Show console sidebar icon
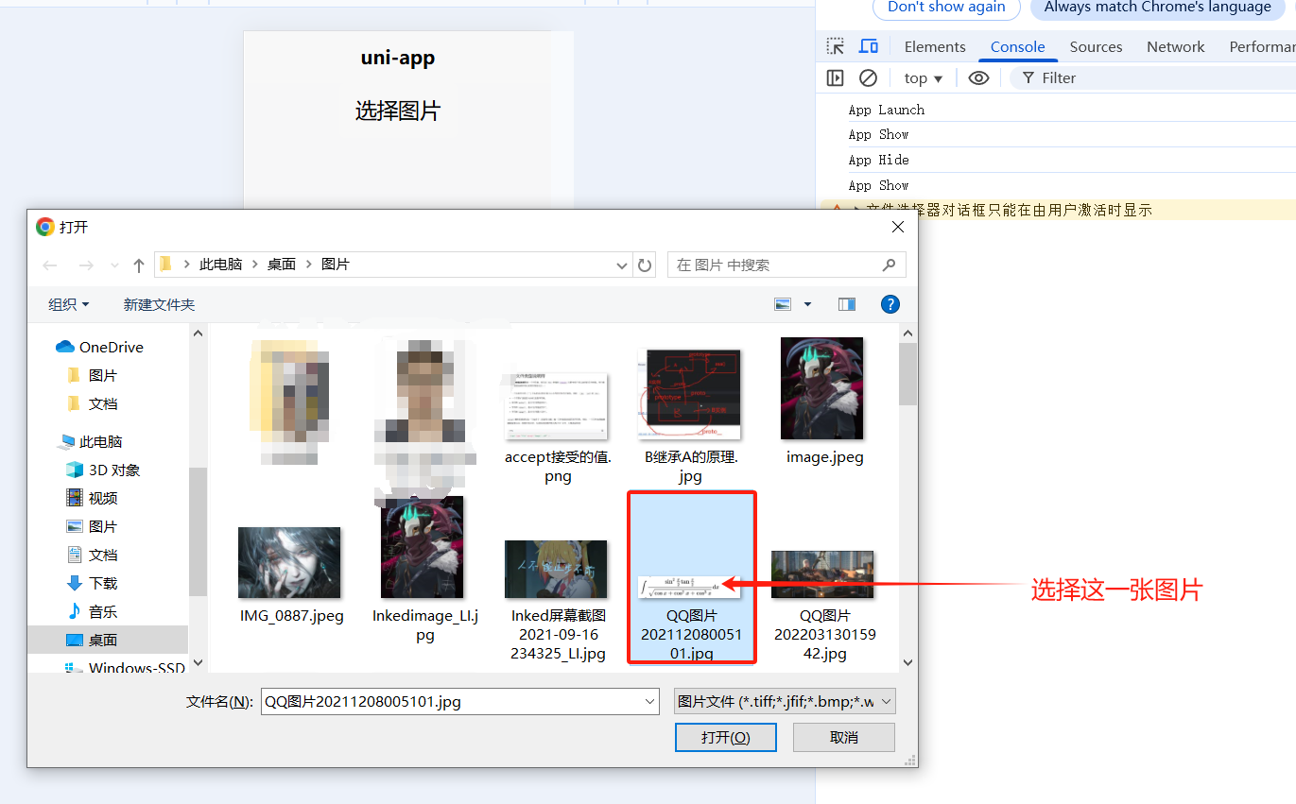The image size is (1296, 804). pos(835,78)
